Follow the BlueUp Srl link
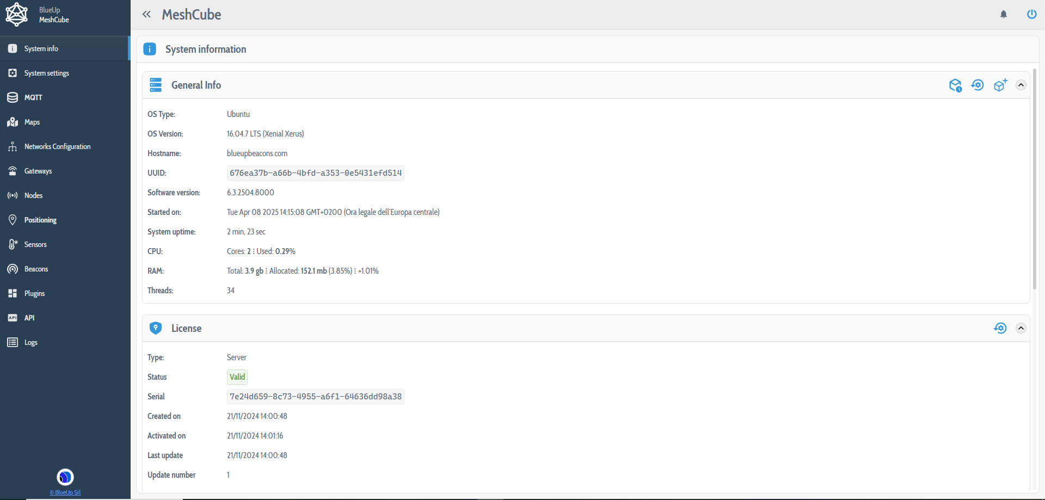Viewport: 1045px width, 500px height. (65, 492)
